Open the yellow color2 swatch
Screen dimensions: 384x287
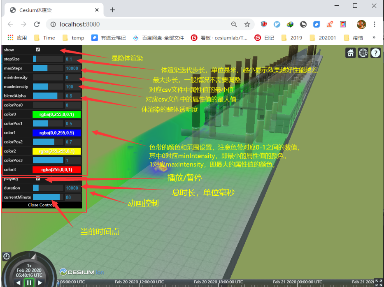(x=56, y=151)
